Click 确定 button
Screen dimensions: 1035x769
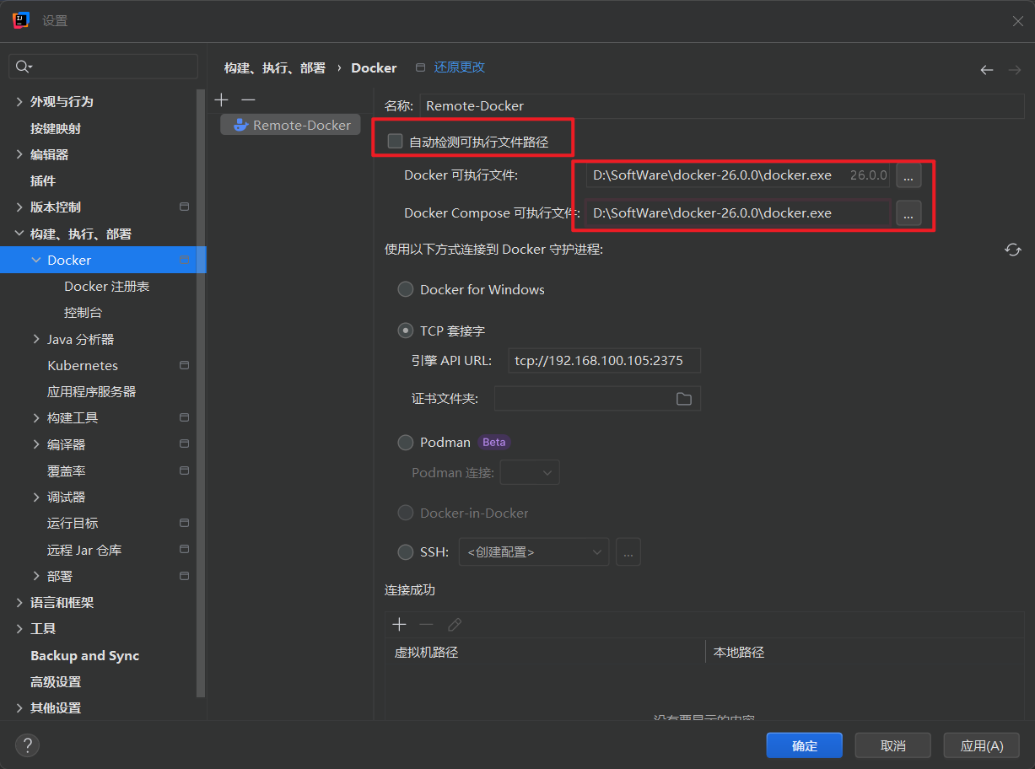(805, 745)
